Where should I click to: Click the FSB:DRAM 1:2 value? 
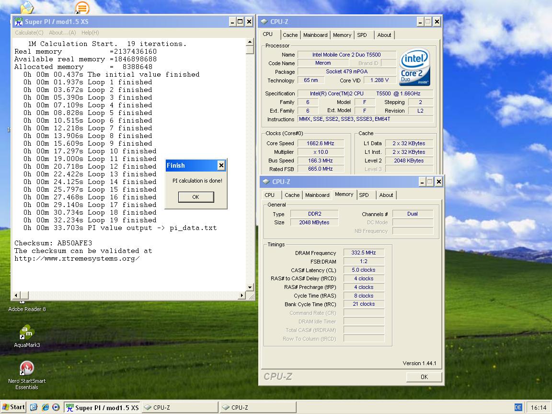tap(364, 261)
